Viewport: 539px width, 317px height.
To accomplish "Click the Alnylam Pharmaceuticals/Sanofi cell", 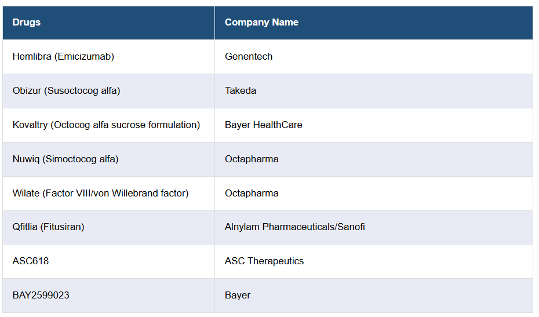I will click(295, 227).
